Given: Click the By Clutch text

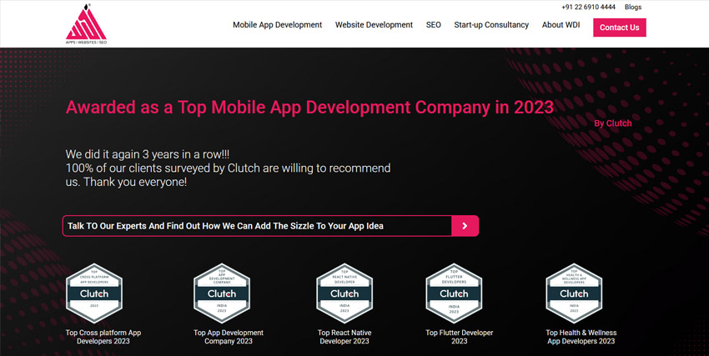Looking at the screenshot, I should (613, 123).
